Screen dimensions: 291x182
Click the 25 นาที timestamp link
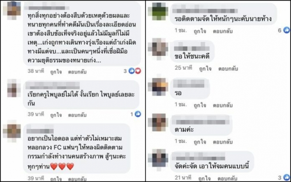[x=183, y=68]
